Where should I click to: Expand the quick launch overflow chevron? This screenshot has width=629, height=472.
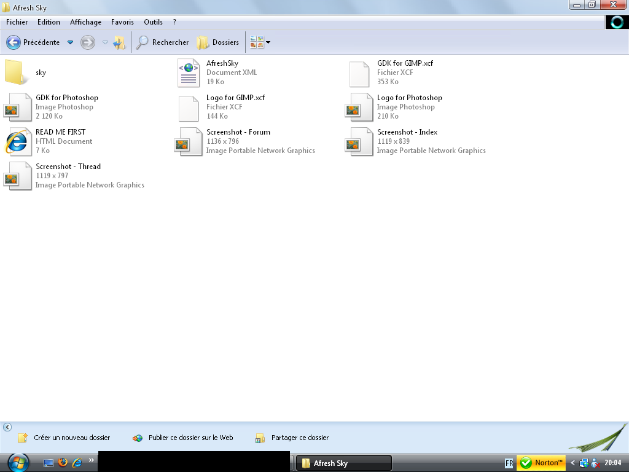(91, 460)
